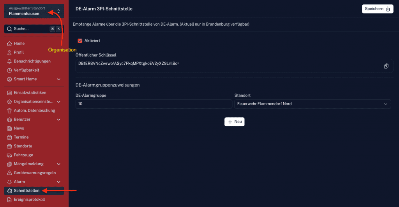Viewport: 399px width, 207px height.
Task: Toggle the Aktiviert checkbox
Action: coord(80,41)
